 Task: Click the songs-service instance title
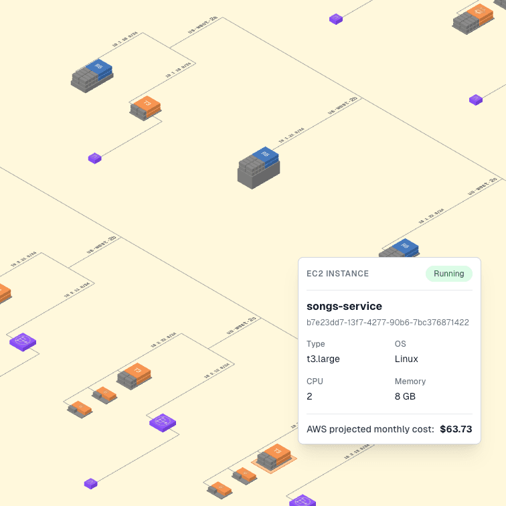click(x=344, y=306)
